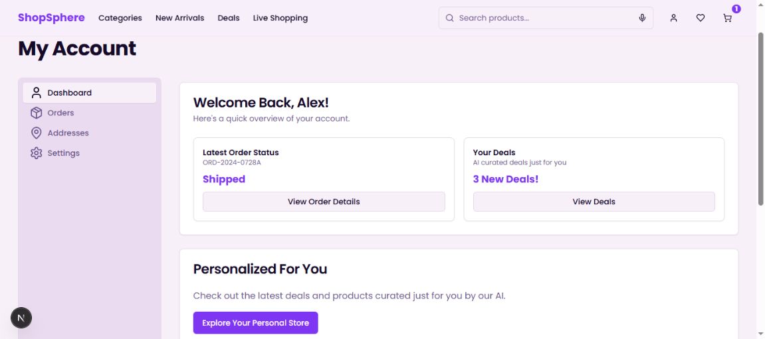The width and height of the screenshot is (765, 339).
Task: Click the Addresses map pin icon
Action: [x=37, y=133]
